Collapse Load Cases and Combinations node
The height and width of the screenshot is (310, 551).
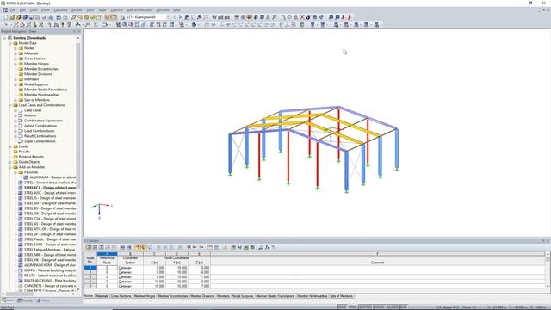point(10,105)
